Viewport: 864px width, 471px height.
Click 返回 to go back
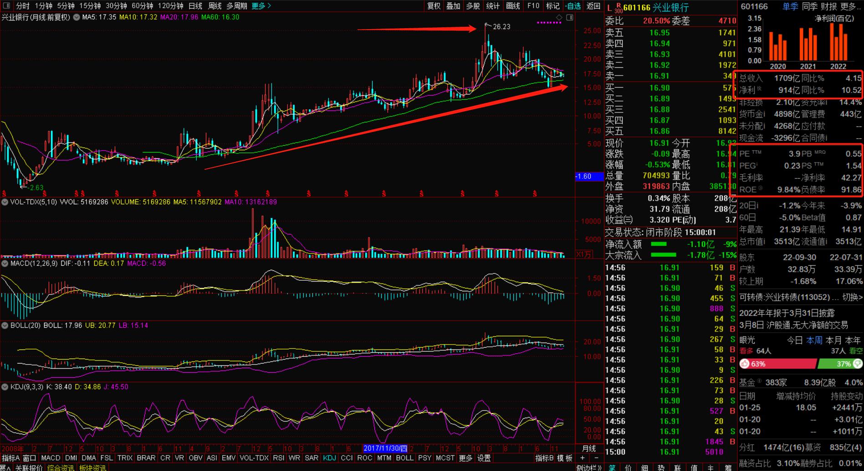click(x=593, y=6)
